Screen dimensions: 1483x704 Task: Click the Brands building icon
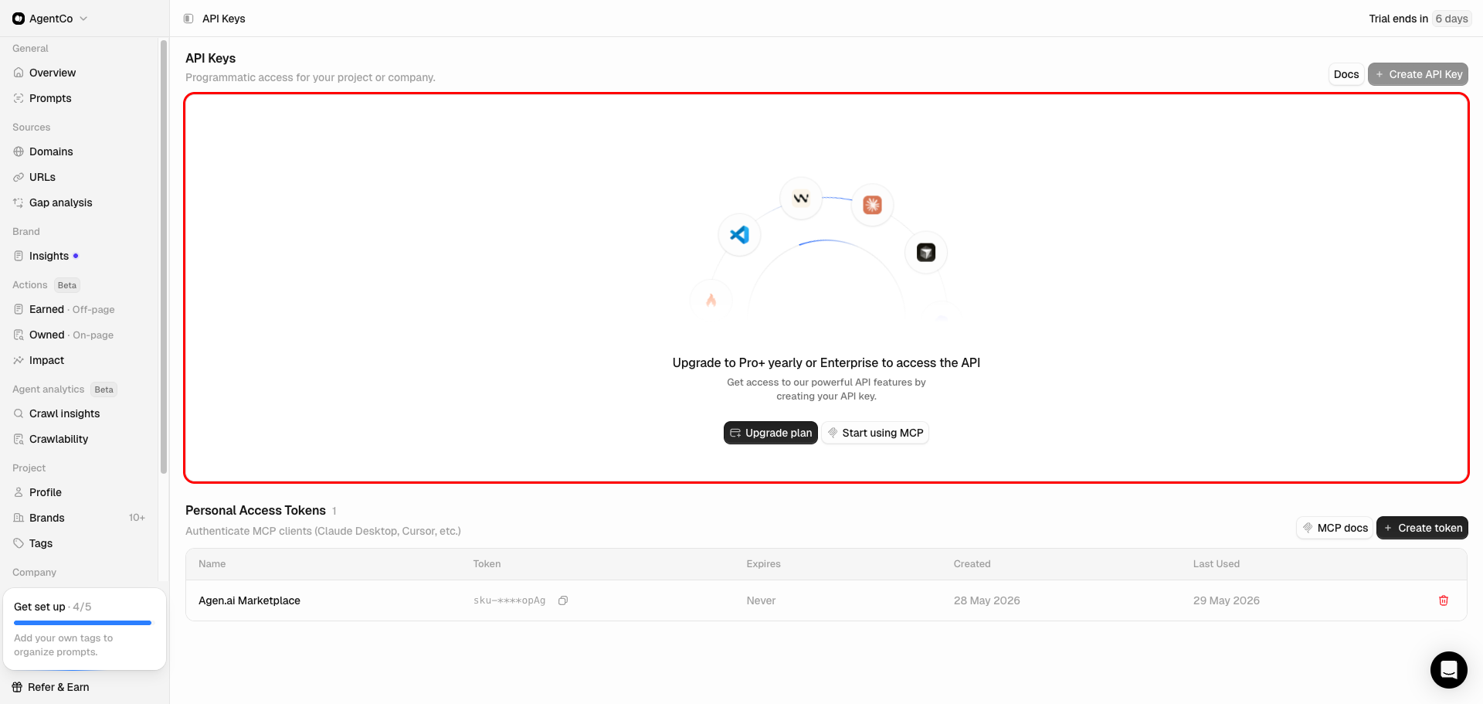[x=19, y=518]
